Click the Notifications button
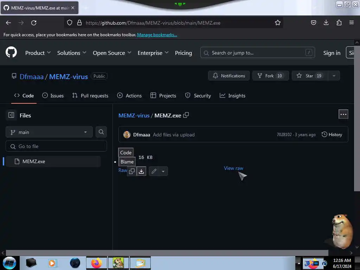This screenshot has width=360, height=270. [x=229, y=76]
